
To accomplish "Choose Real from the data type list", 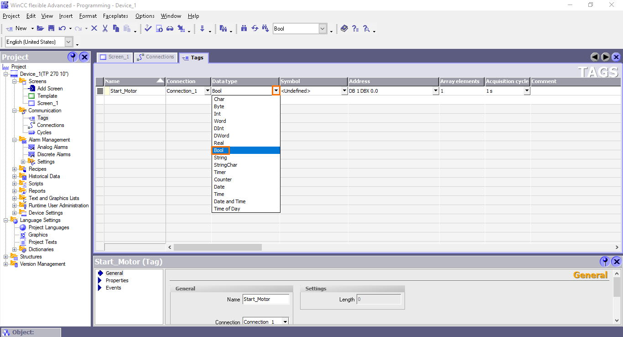I will tap(246, 143).
